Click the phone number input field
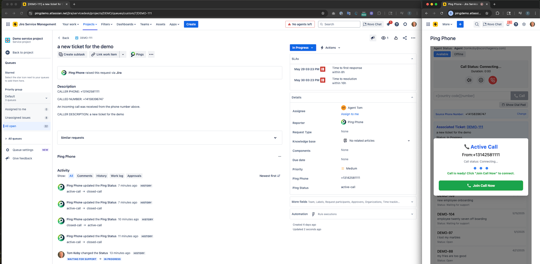This screenshot has width=540, height=264. pyautogui.click(x=472, y=96)
